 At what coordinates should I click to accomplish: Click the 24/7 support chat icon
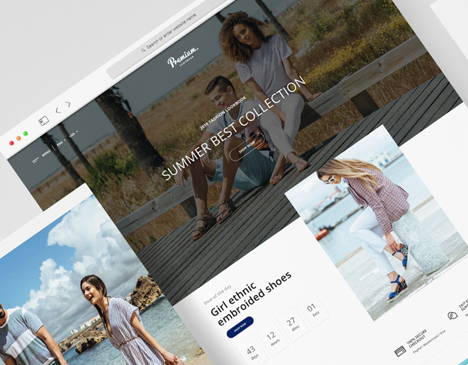click(x=452, y=315)
